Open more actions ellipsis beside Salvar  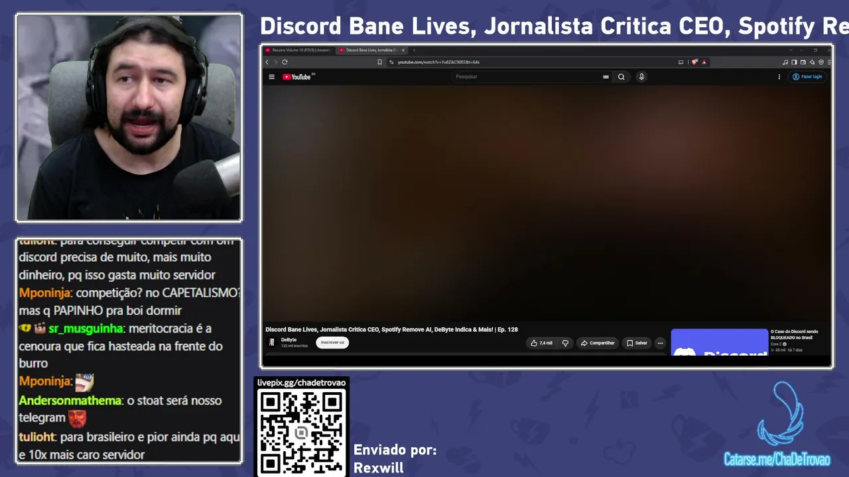point(660,343)
